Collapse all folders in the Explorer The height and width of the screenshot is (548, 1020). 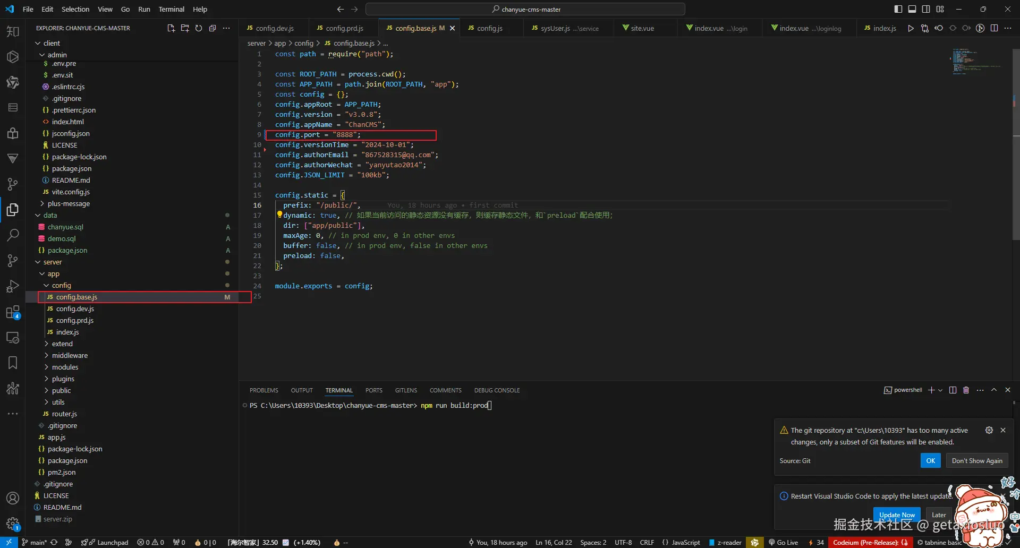click(212, 28)
